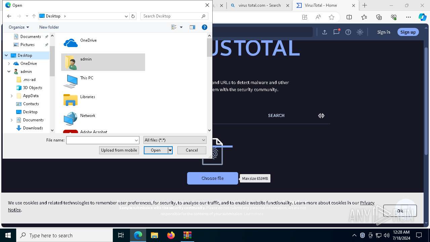Image resolution: width=430 pixels, height=242 pixels.
Task: Open Firefox from taskbar
Action: tap(171, 235)
